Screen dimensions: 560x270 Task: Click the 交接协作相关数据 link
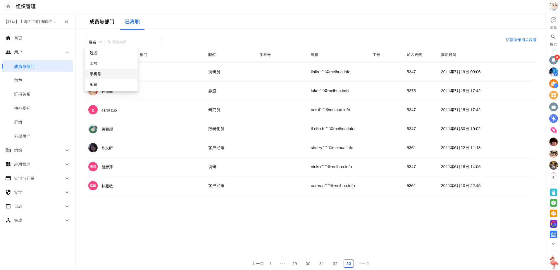[x=521, y=40]
